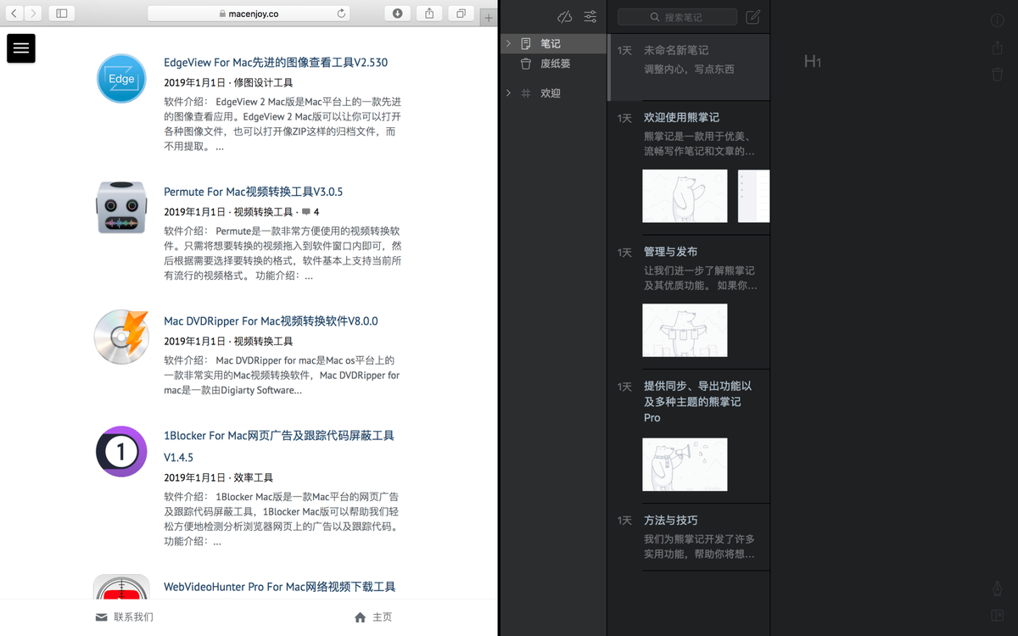Open the 方法与技巧 note
The height and width of the screenshot is (636, 1018).
tap(689, 538)
